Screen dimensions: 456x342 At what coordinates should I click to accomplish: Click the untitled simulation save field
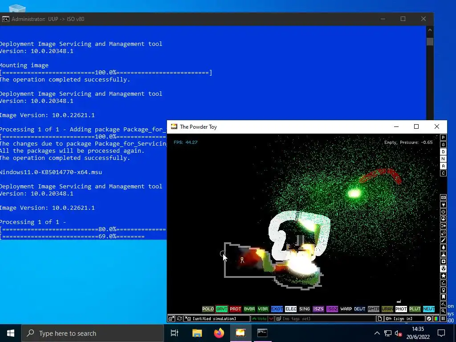pos(217,319)
